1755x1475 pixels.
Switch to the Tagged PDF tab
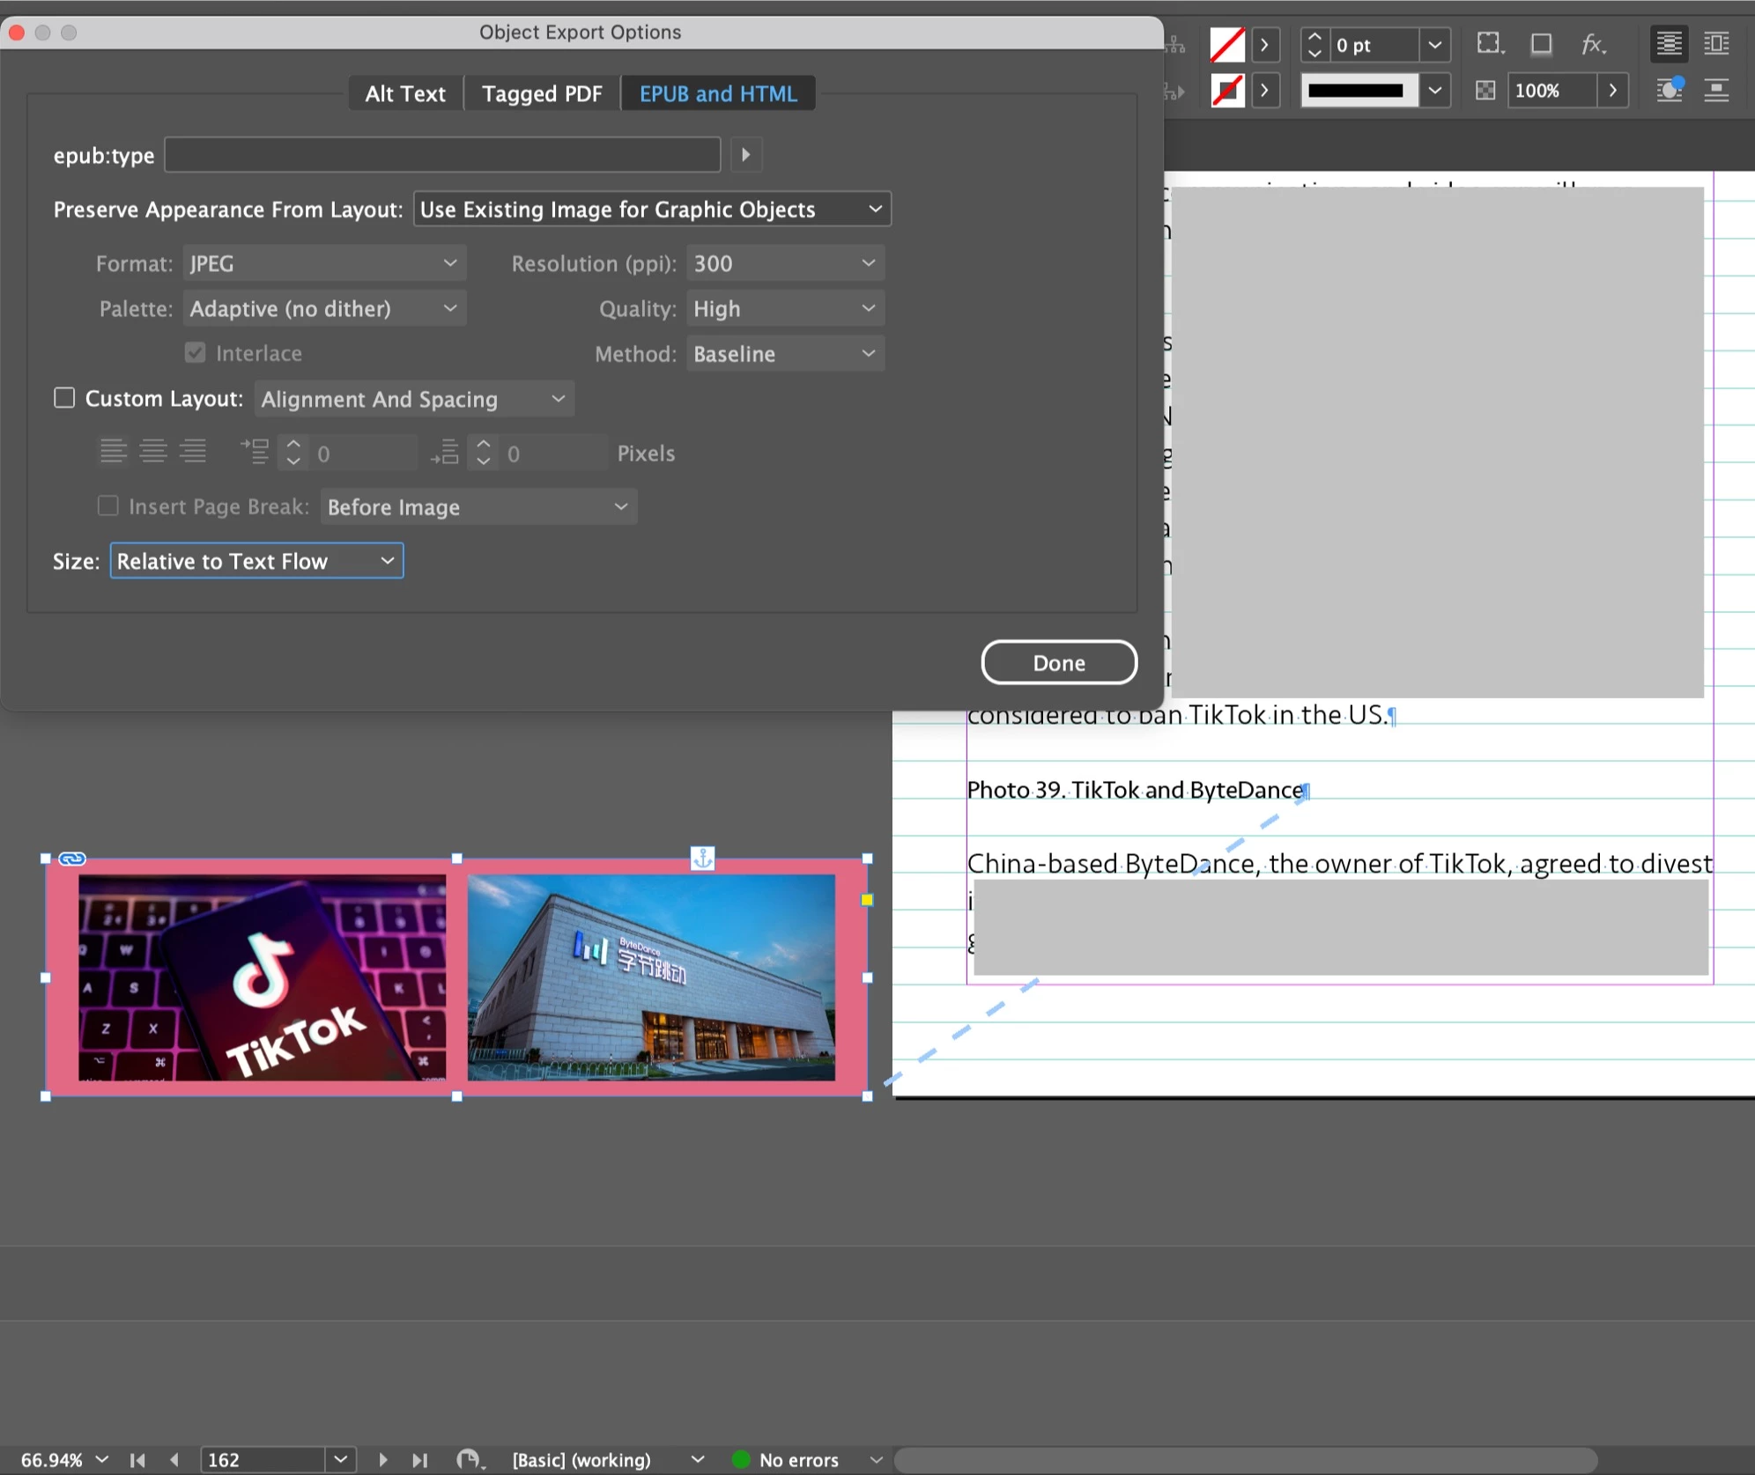(542, 93)
